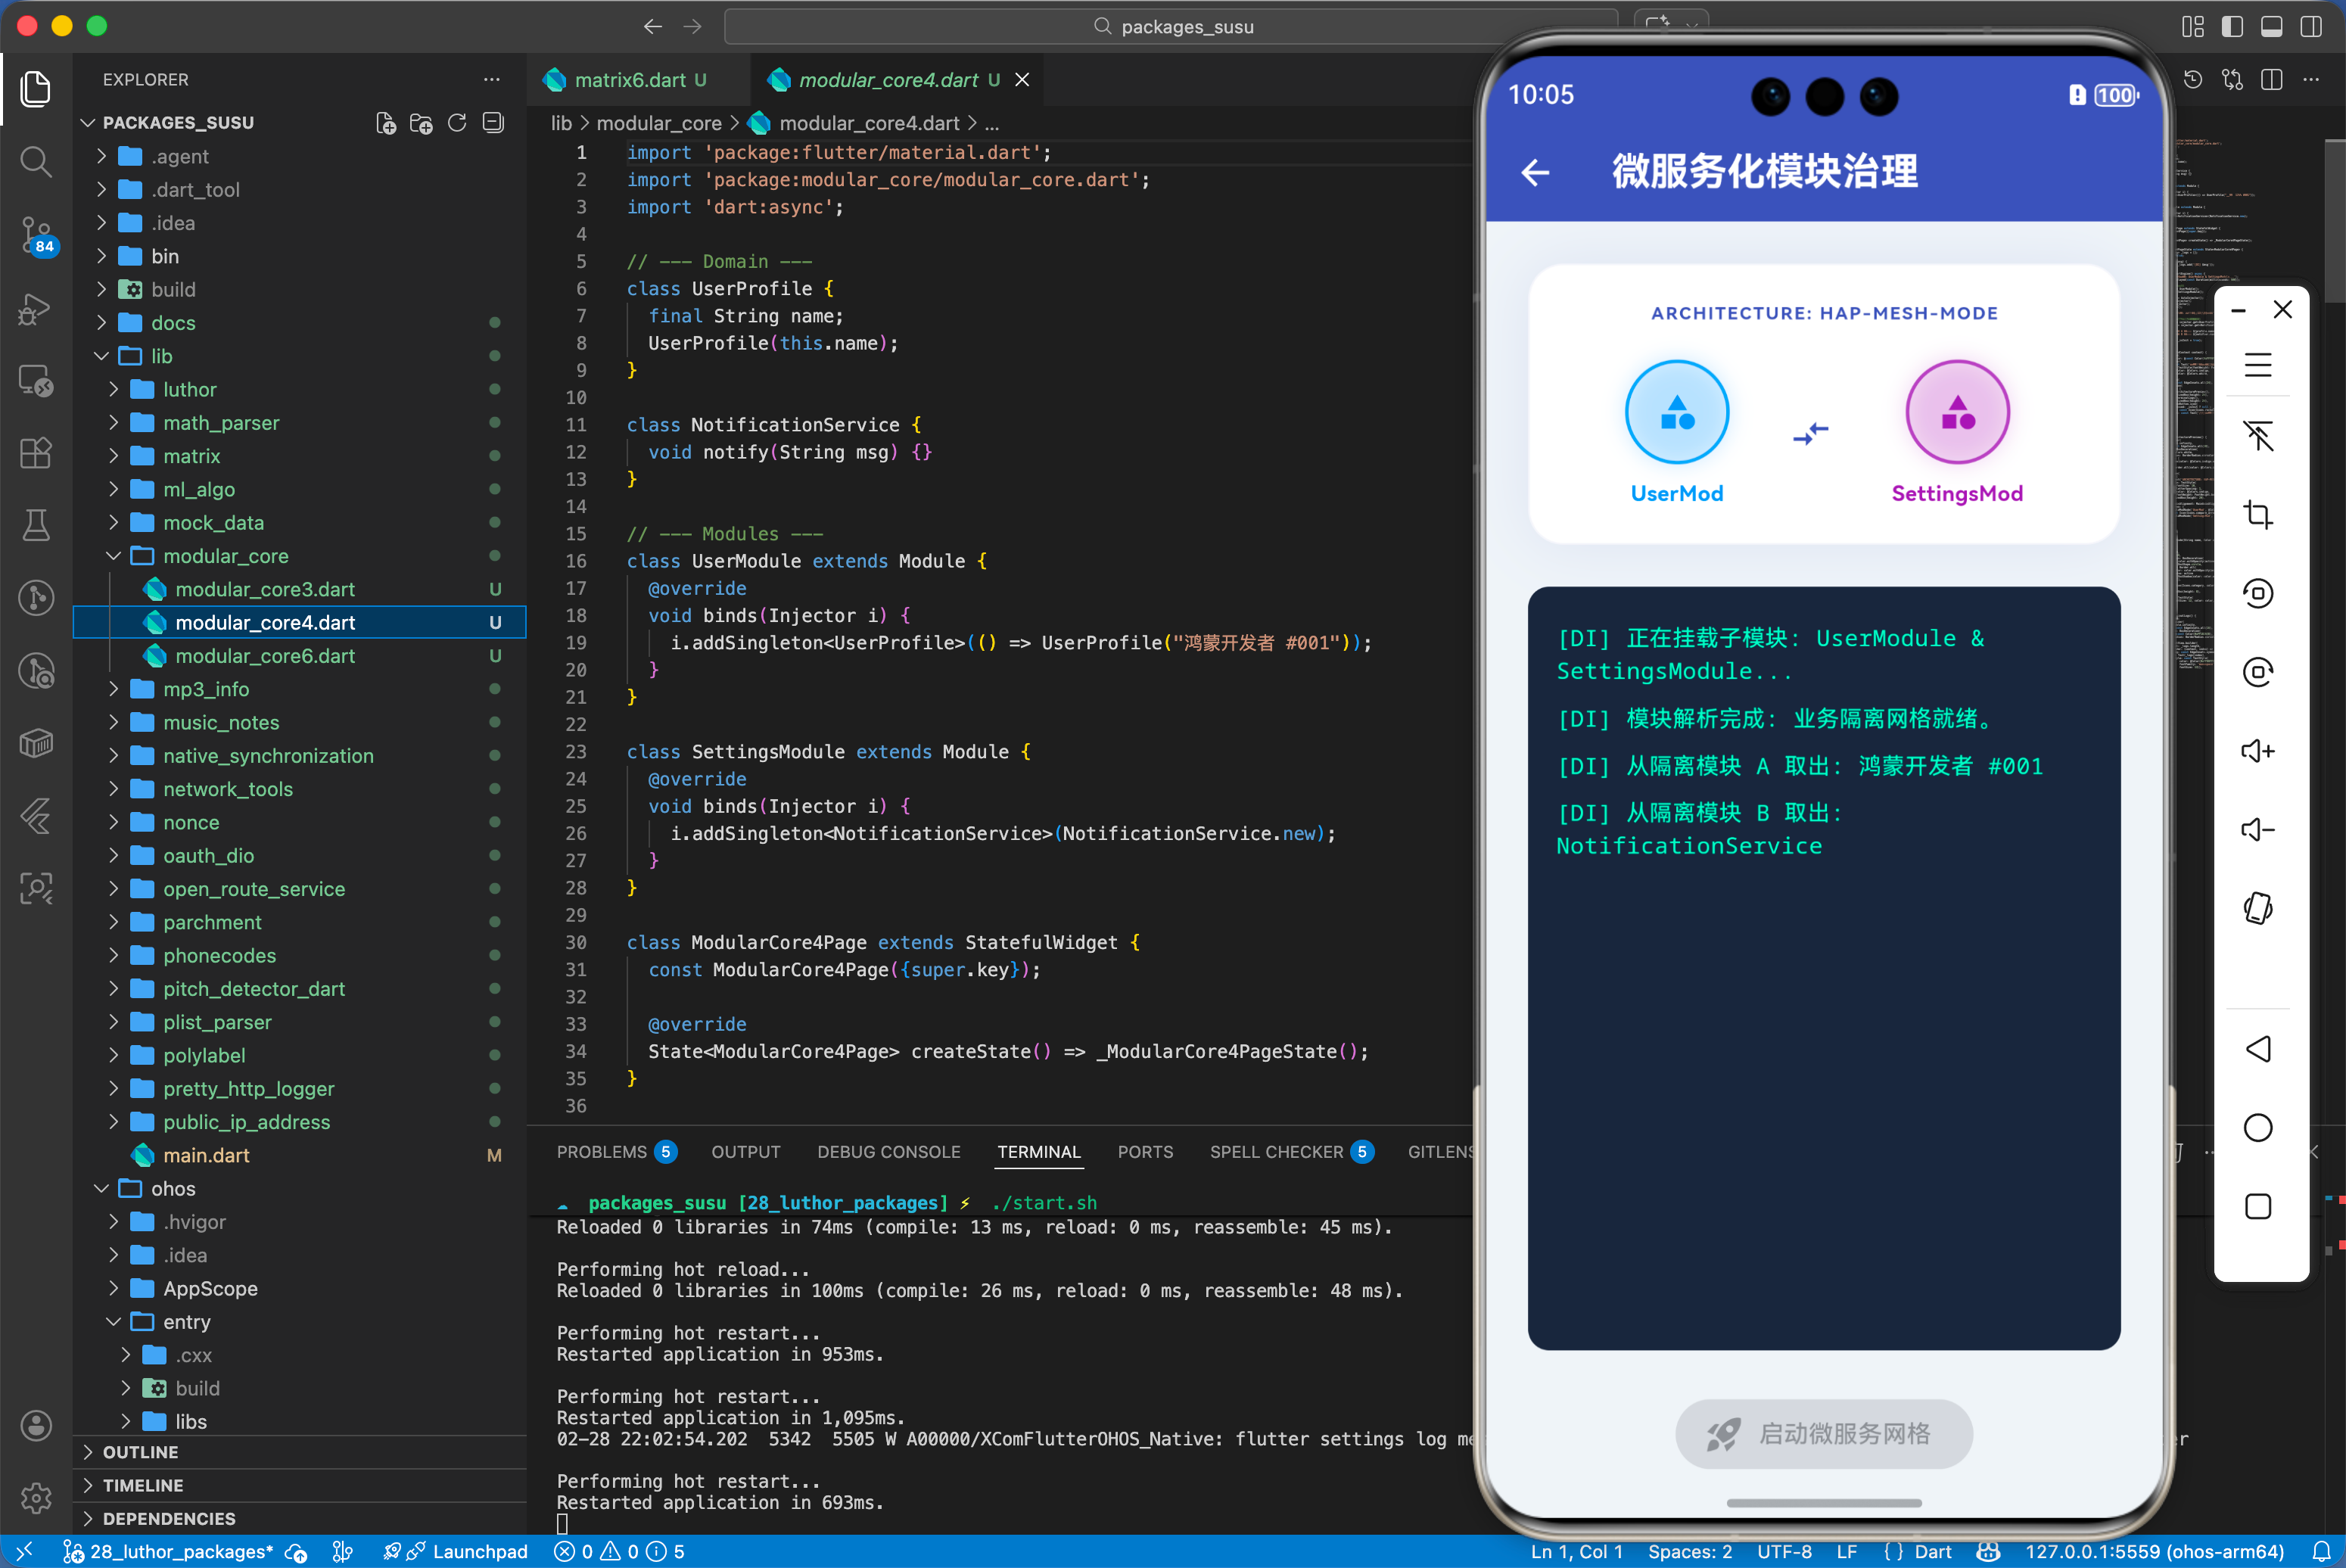Open the Extensions view
Screen dimensions: 2346x1568
(37, 453)
